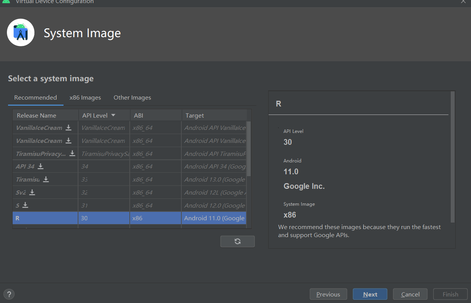Refresh the system image list
The image size is (471, 303).
(x=237, y=241)
